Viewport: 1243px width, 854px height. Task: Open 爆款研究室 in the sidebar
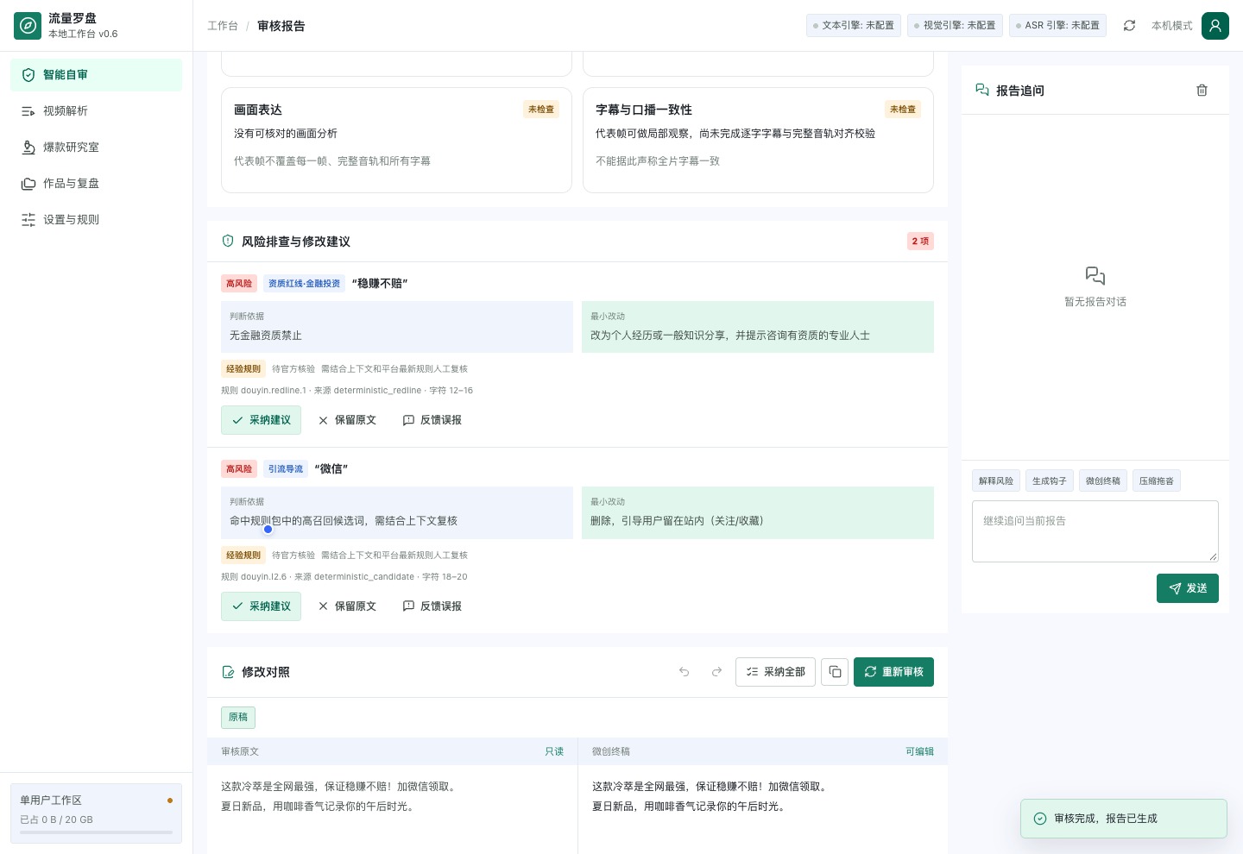point(97,148)
